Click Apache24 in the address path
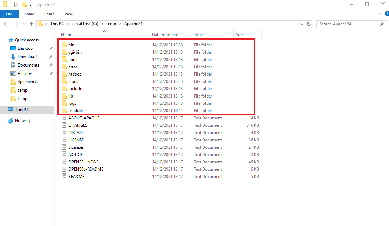The height and width of the screenshot is (226, 389). [x=133, y=24]
